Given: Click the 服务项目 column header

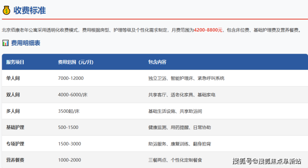Looking at the screenshot, I should [x=15, y=62].
